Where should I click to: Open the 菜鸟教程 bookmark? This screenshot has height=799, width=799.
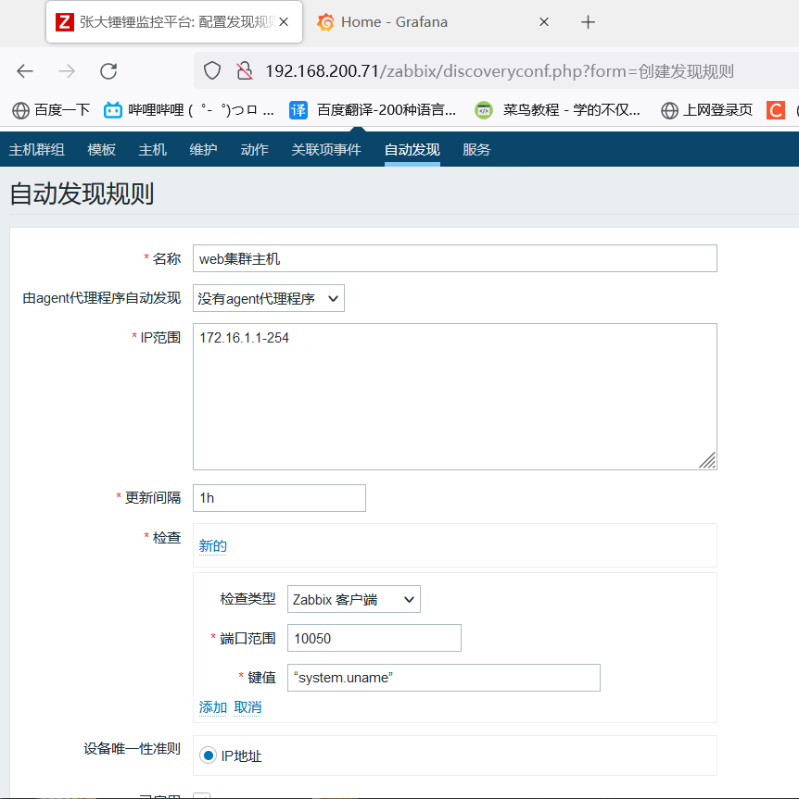point(557,110)
